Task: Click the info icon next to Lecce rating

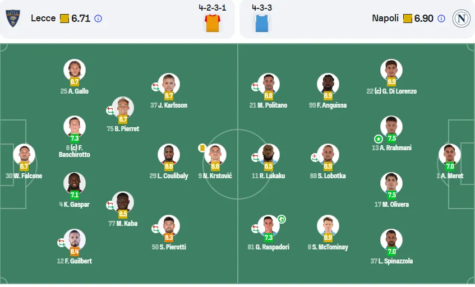Action: pos(98,18)
